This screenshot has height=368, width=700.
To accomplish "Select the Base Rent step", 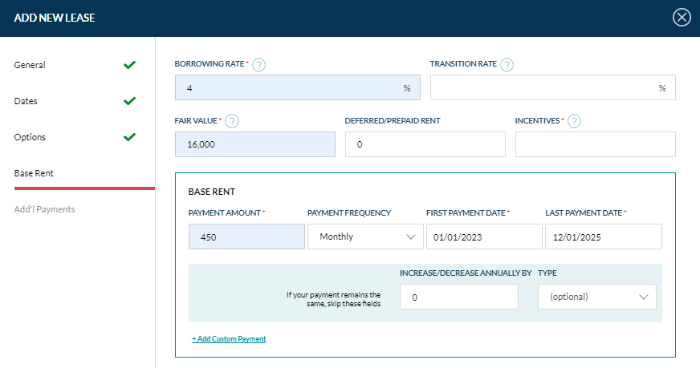I will (x=33, y=173).
